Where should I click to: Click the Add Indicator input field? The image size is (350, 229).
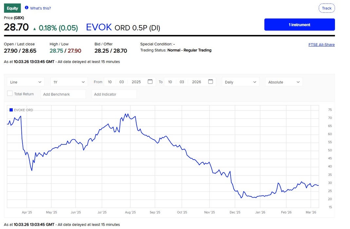[114, 94]
